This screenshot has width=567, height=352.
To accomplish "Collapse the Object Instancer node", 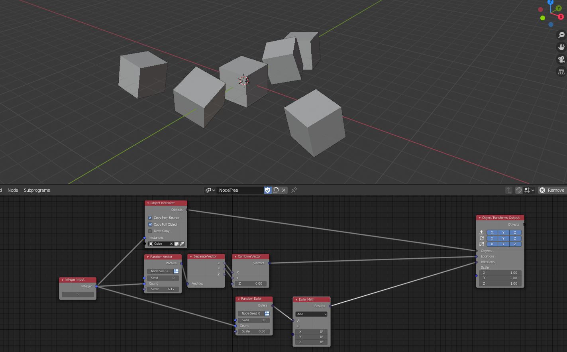I will point(148,203).
